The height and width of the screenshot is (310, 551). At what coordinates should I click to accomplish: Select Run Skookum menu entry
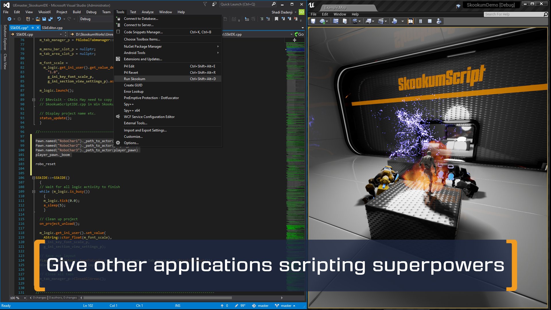tap(135, 79)
